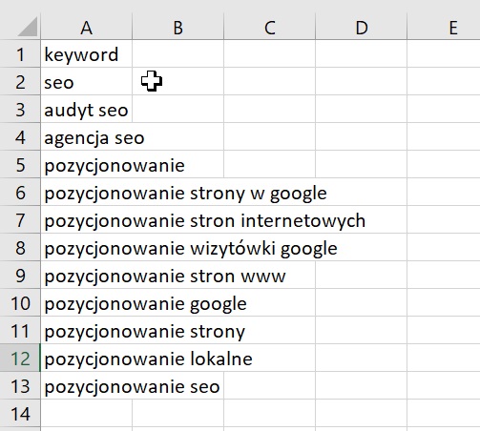Click 'pozycjonowanie stron internetowych' cell
The width and height of the screenshot is (480, 431).
(86, 219)
